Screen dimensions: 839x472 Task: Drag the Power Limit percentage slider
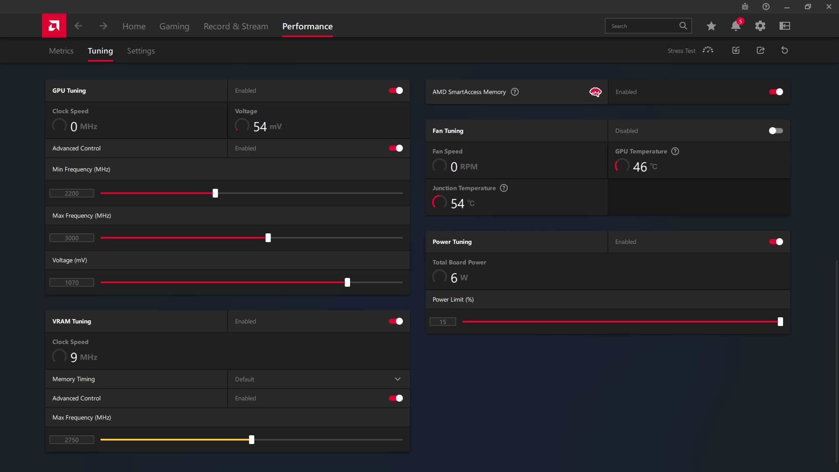pos(780,322)
